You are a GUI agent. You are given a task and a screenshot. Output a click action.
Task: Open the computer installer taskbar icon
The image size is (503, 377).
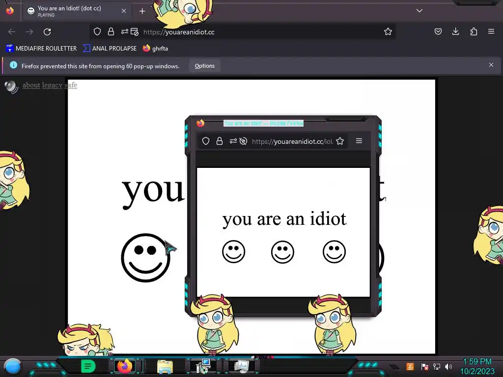[x=203, y=366]
